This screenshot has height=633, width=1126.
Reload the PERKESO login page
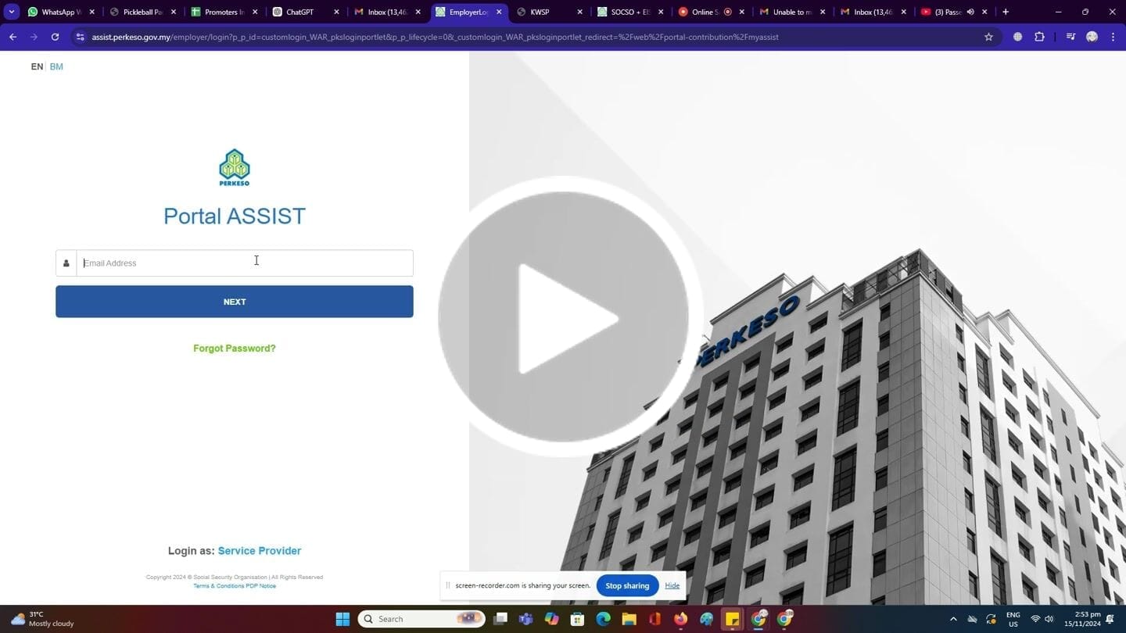point(55,37)
